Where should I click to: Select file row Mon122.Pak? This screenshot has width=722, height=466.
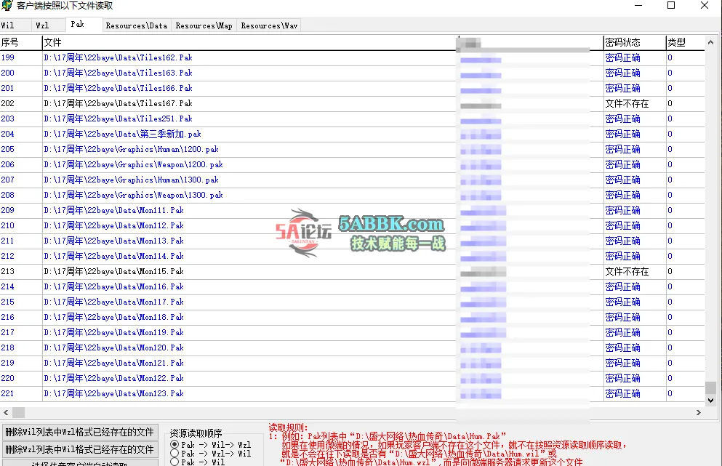coord(352,378)
